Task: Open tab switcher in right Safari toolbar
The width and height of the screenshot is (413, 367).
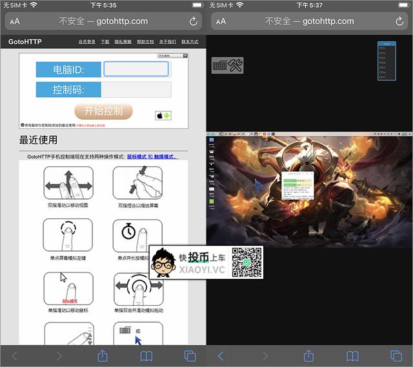Action: [x=396, y=356]
